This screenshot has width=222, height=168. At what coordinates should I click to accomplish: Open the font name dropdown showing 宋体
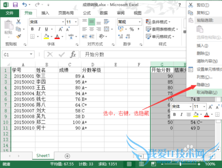pyautogui.click(x=63, y=22)
